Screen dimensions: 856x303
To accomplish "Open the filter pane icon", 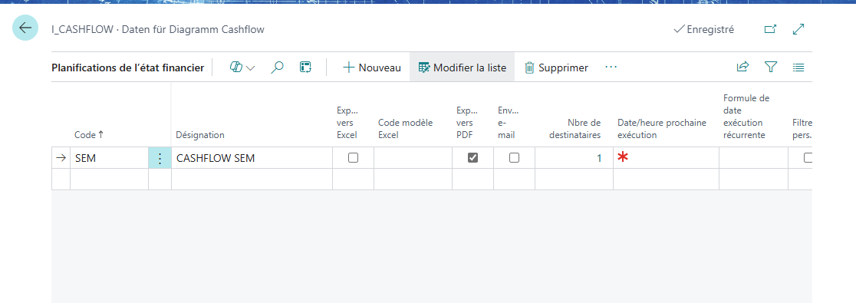I will point(770,68).
